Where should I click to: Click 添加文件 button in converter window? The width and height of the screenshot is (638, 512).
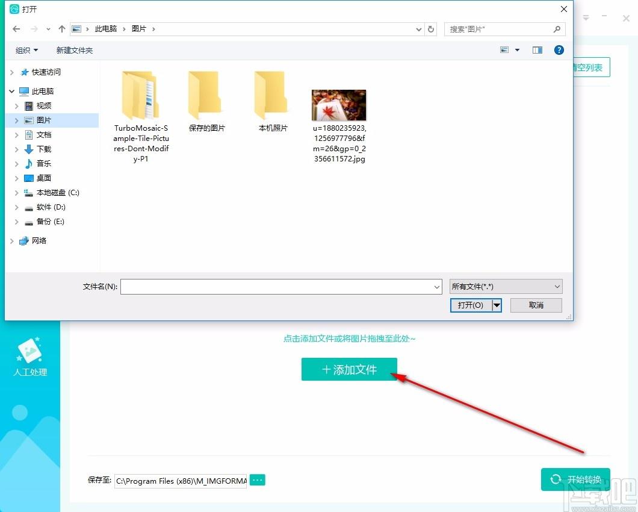pos(349,369)
